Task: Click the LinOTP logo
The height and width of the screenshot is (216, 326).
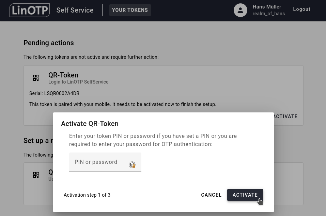Action: click(30, 10)
